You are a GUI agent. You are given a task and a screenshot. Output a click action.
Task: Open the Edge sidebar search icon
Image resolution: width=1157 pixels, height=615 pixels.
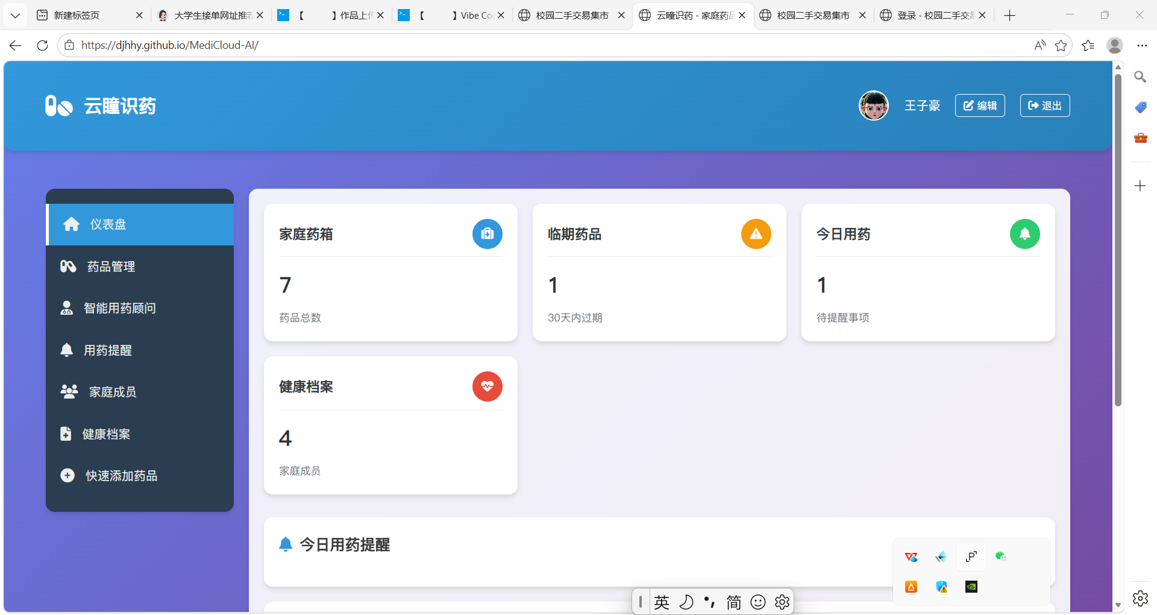coord(1141,77)
